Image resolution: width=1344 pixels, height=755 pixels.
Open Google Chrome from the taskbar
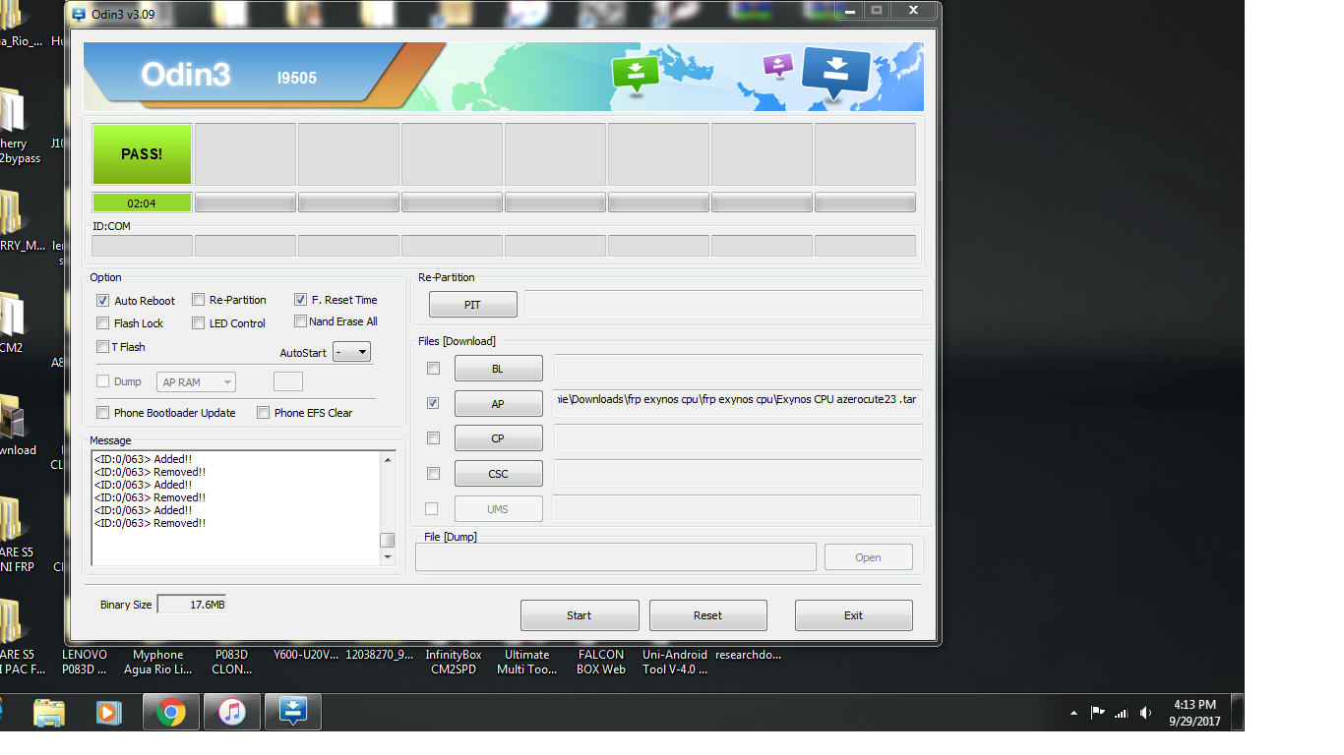pyautogui.click(x=171, y=712)
